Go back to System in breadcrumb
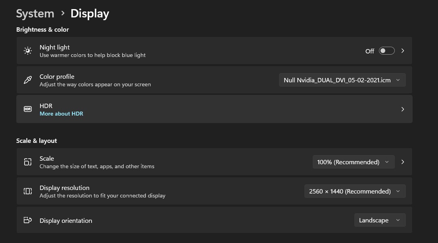The image size is (438, 243). coord(35,13)
